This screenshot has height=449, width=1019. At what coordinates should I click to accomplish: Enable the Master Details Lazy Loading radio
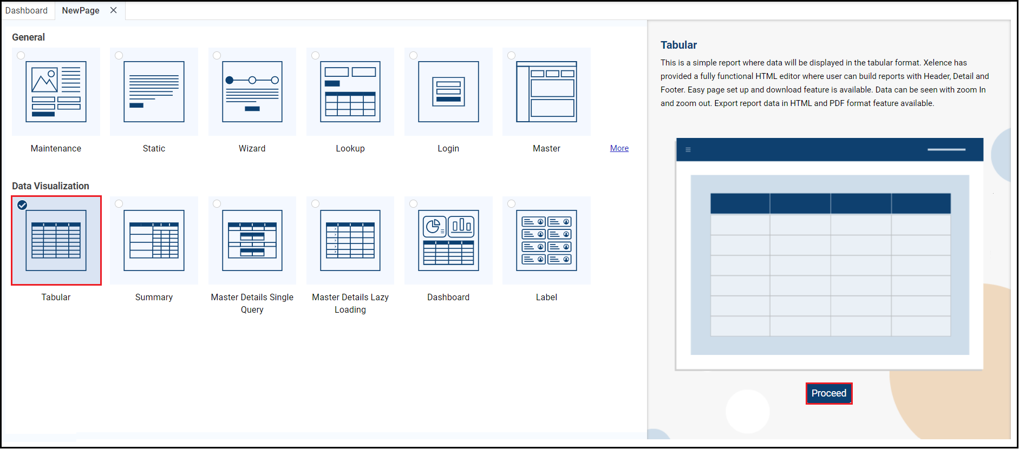(315, 204)
